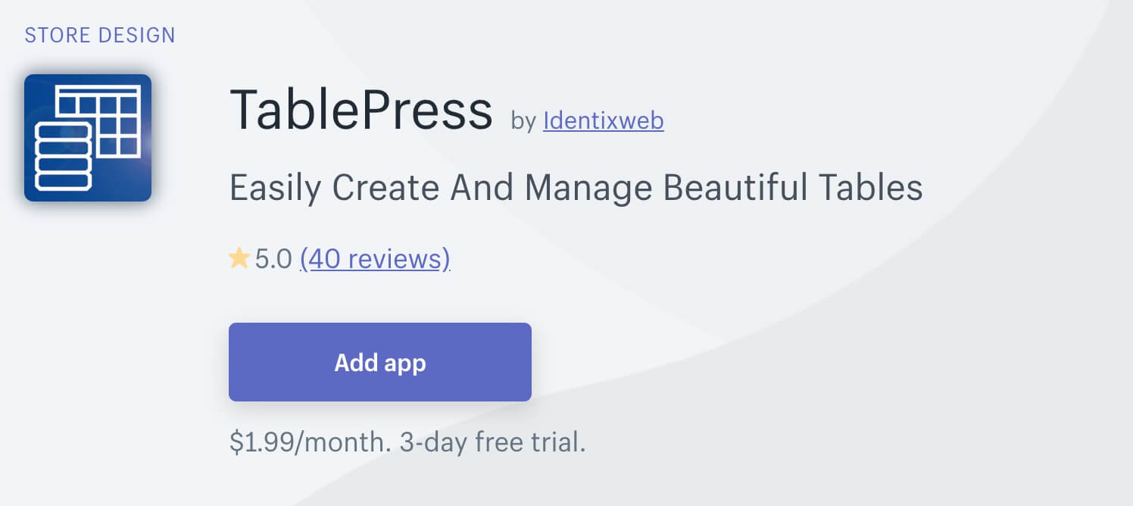1133x506 pixels.
Task: Click the word 'DESIGN' in the category label
Action: coord(139,35)
